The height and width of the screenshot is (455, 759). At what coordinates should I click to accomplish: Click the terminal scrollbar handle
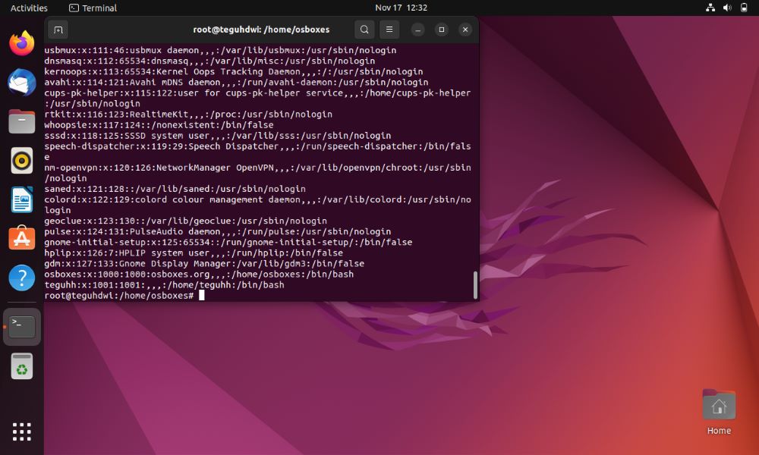pos(475,285)
